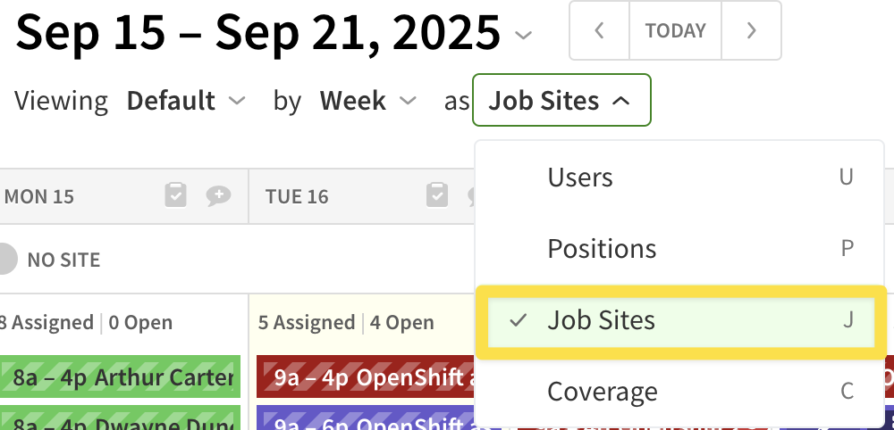Collapse the Job Sites dropdown
894x430 pixels.
pyautogui.click(x=561, y=101)
